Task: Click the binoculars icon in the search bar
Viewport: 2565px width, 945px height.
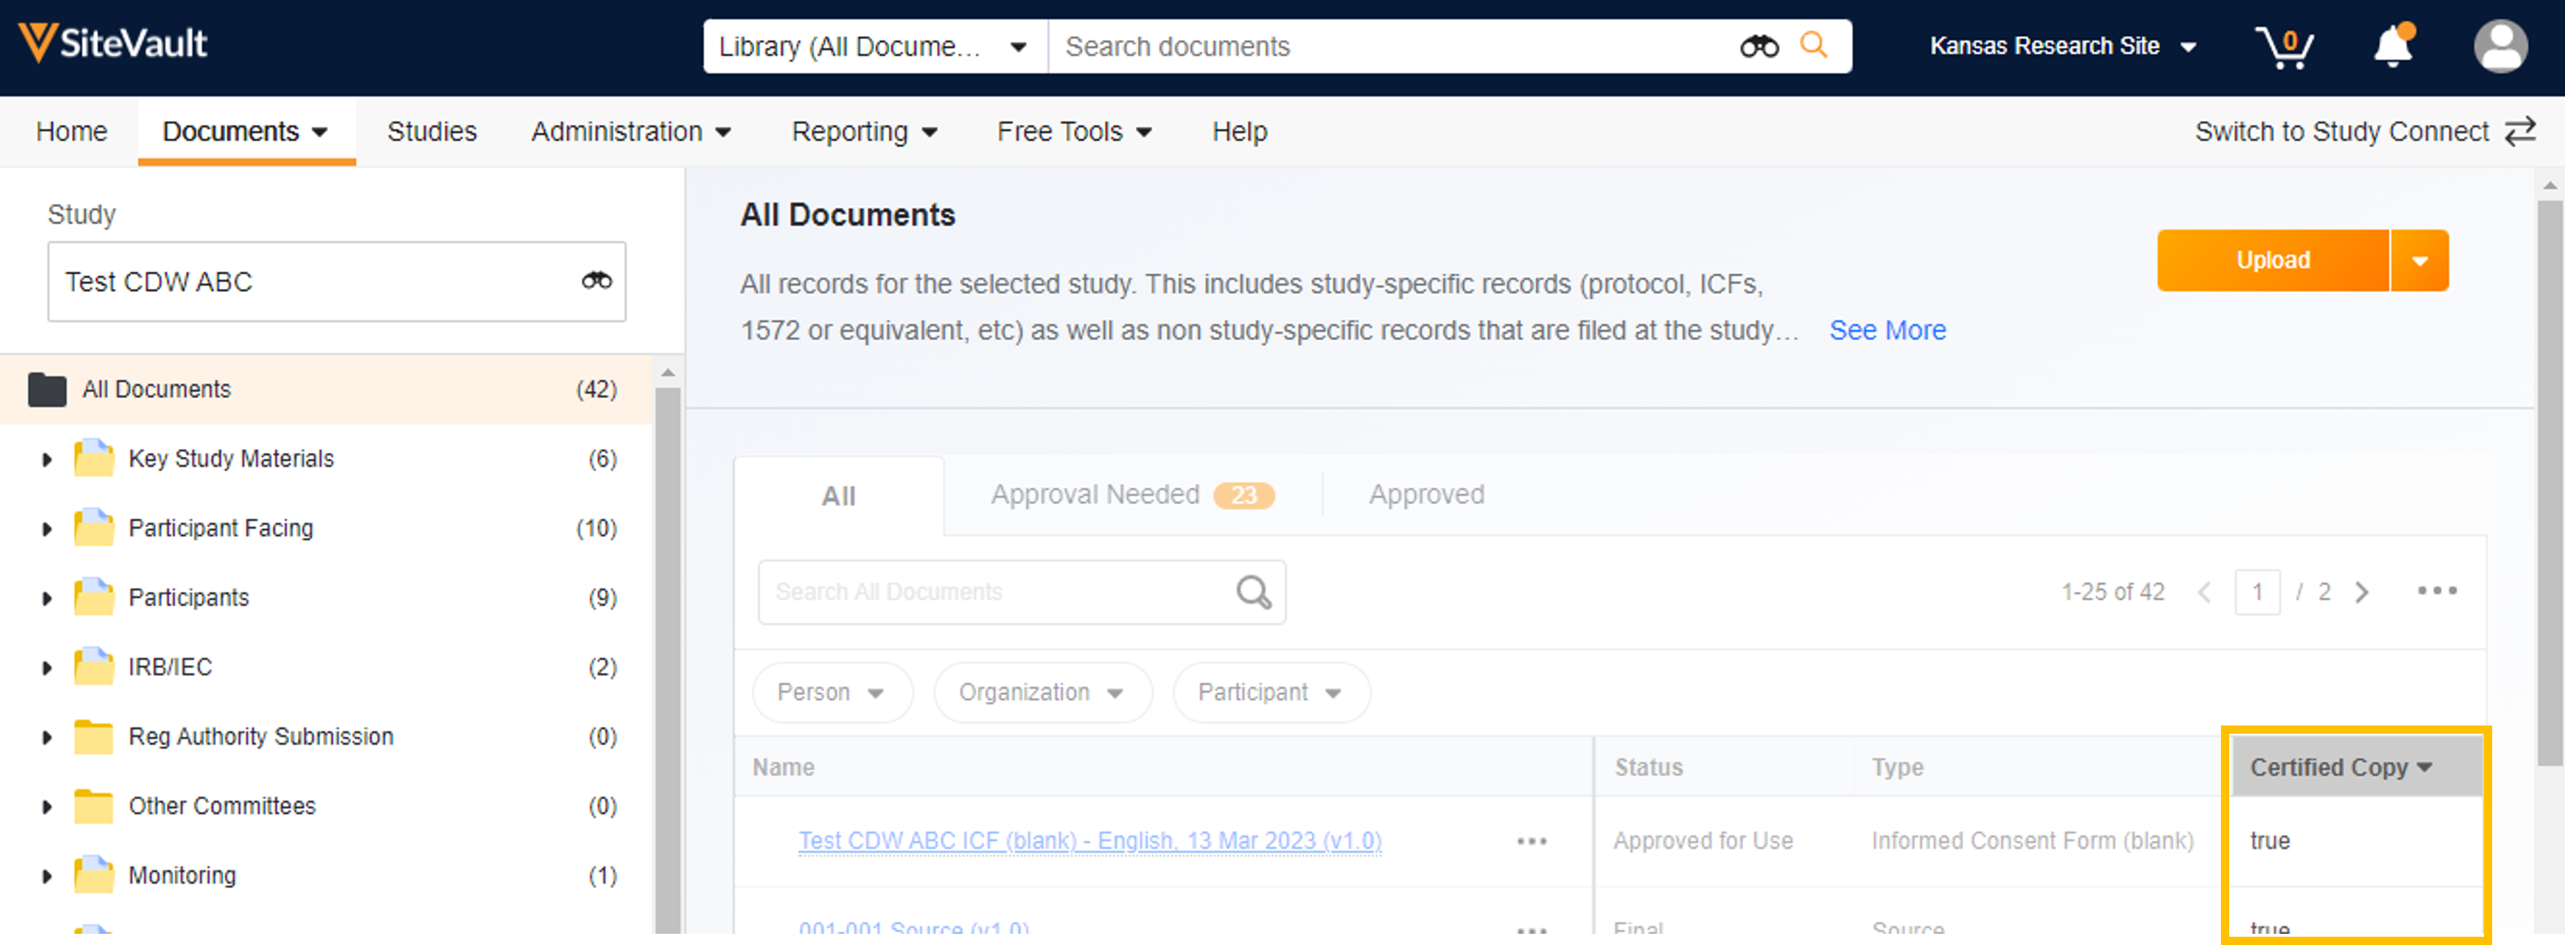Action: pos(1758,47)
